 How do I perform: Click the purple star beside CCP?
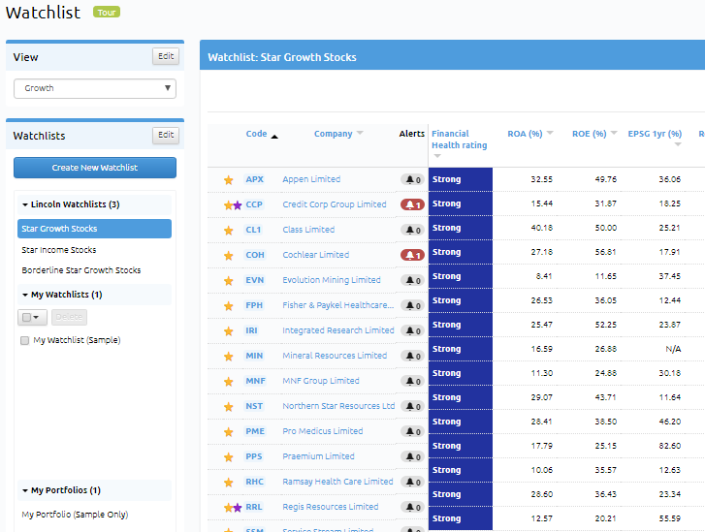point(238,205)
